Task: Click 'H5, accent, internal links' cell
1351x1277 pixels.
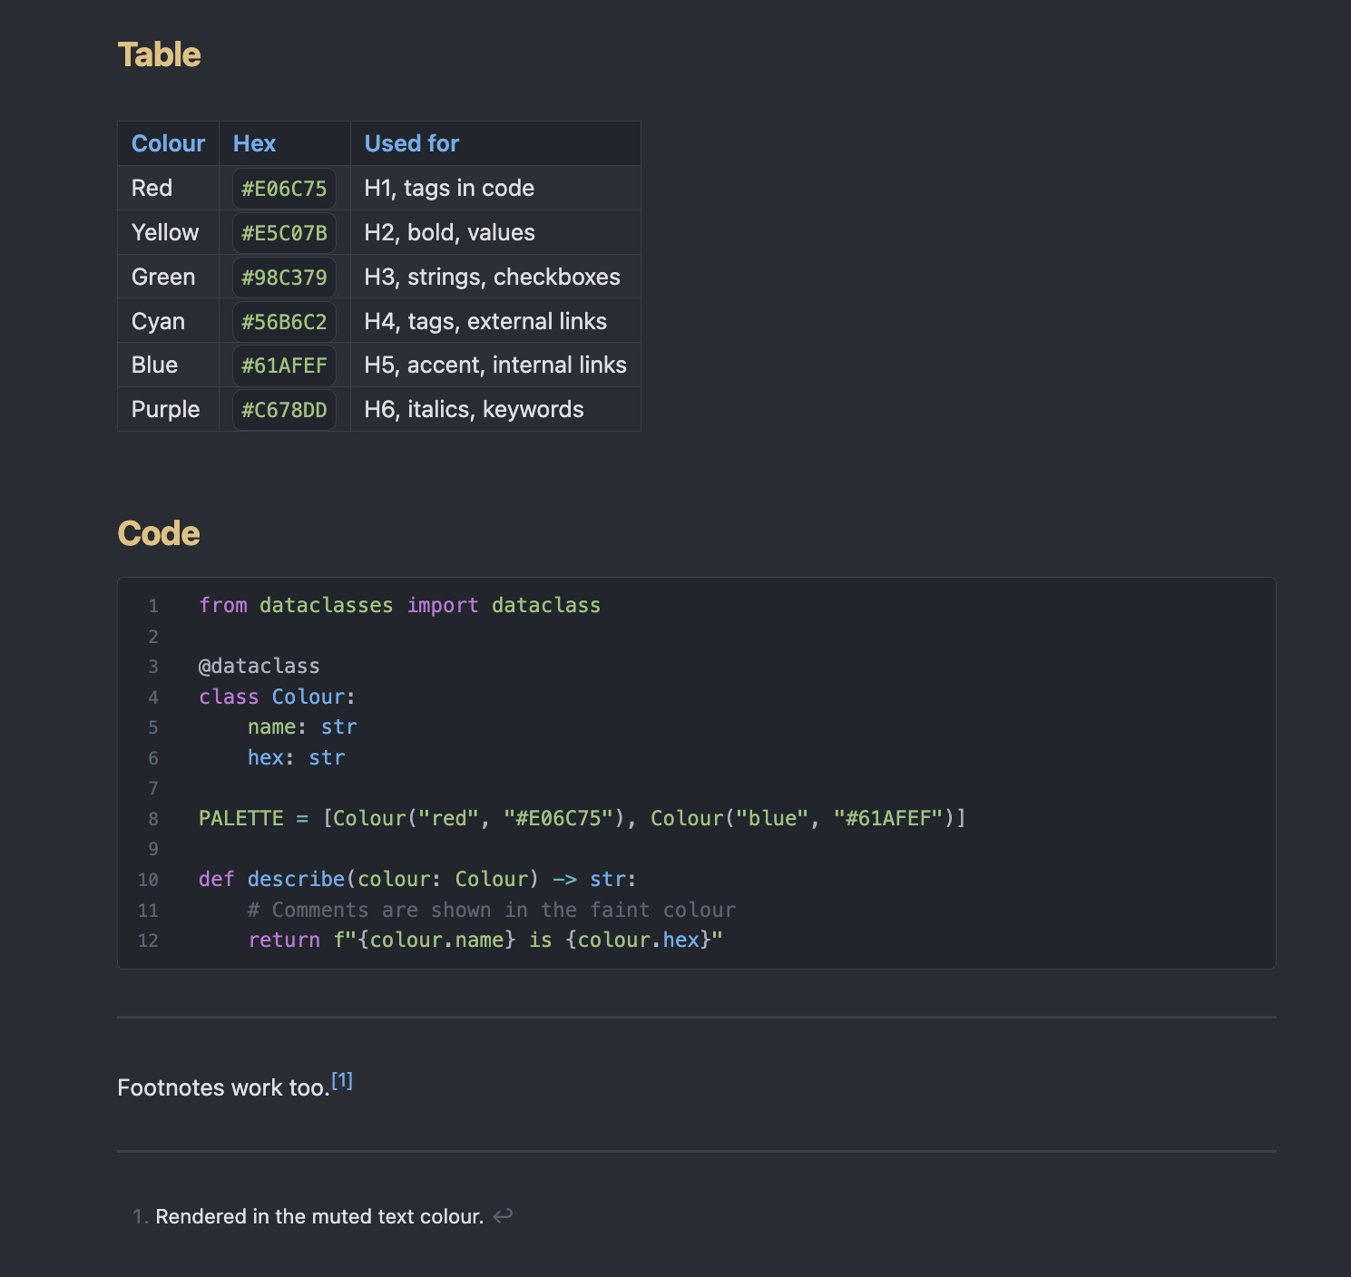Action: coord(495,365)
